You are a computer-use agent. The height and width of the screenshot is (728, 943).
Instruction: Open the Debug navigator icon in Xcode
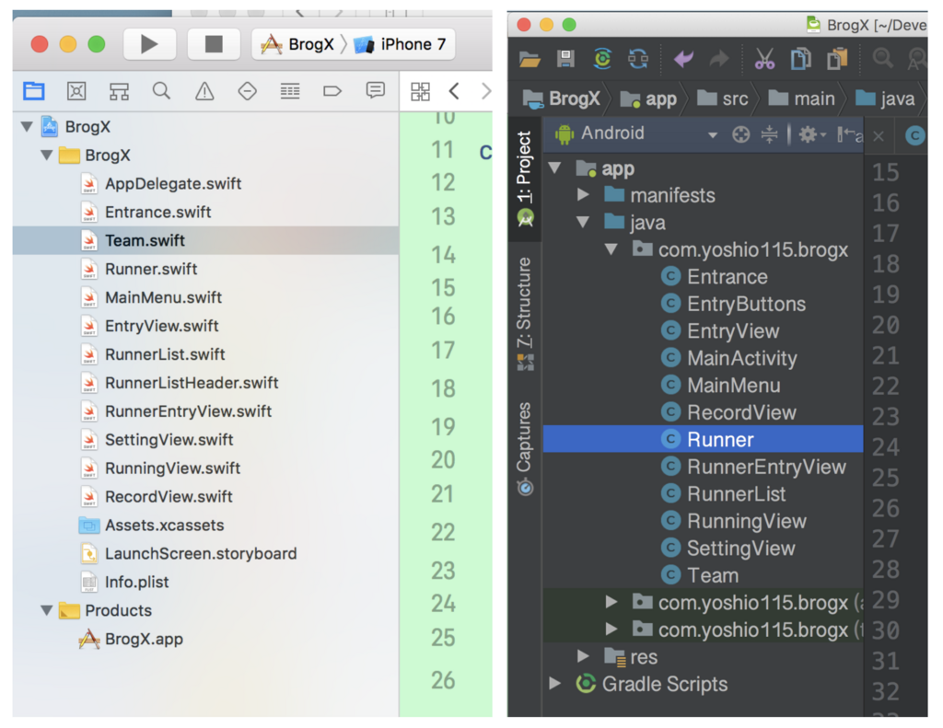point(290,91)
